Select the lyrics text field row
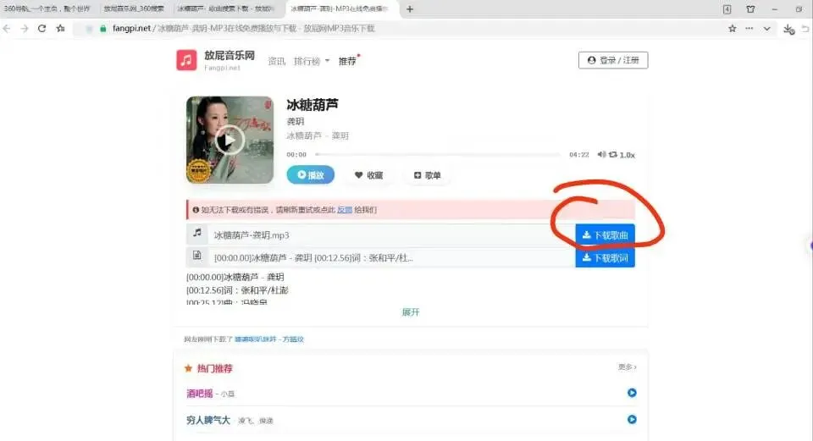Image resolution: width=813 pixels, height=441 pixels. tap(391, 257)
